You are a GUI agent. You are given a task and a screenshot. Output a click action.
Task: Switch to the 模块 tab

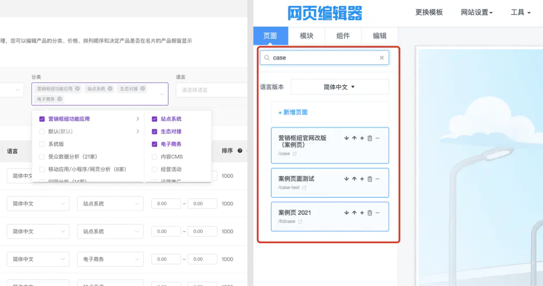coord(306,36)
